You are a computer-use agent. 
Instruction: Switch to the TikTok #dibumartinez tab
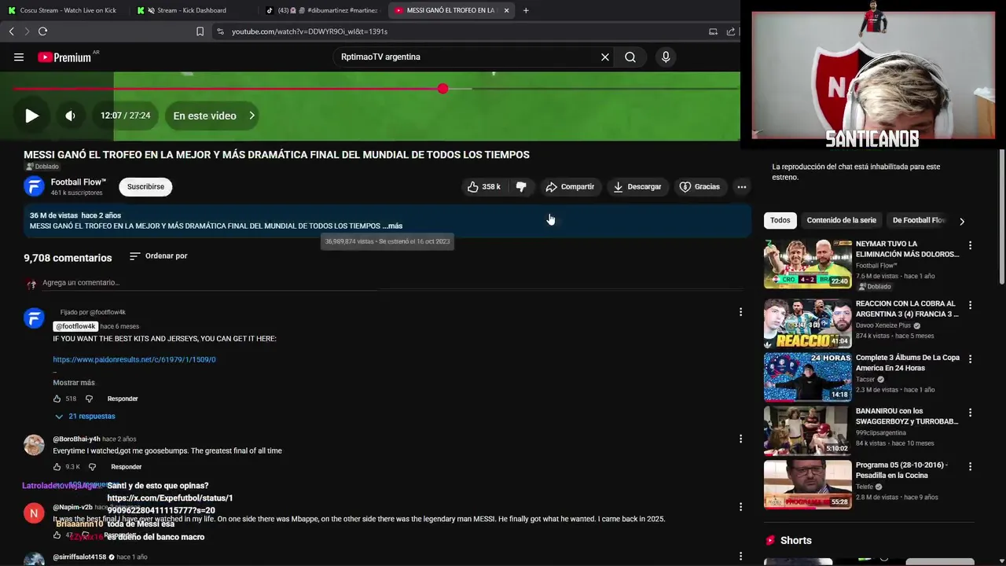pos(321,10)
